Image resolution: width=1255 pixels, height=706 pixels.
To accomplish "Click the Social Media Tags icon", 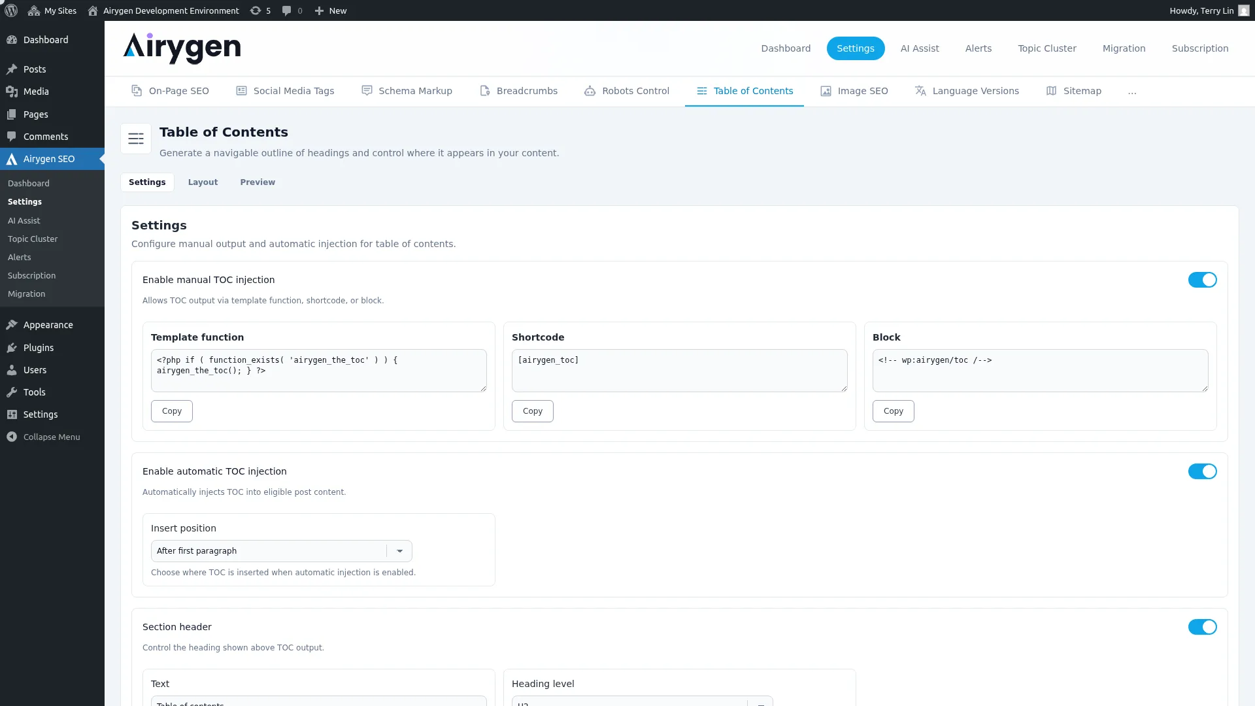I will click(x=241, y=91).
